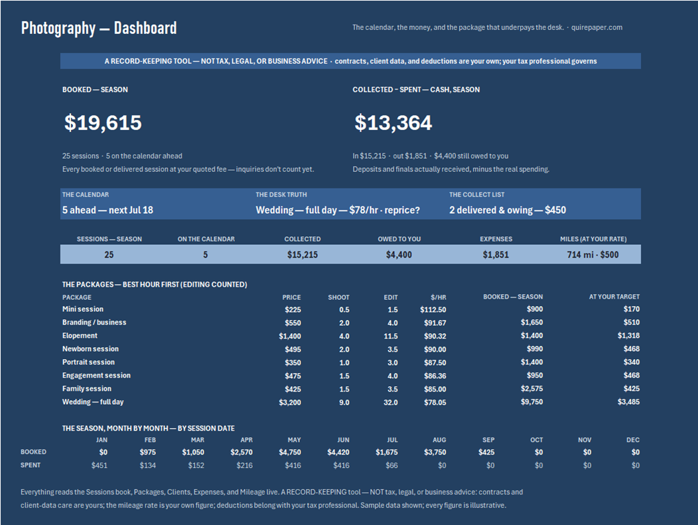Click THE DESK TRUTH card about Wedding reprice

coord(350,204)
